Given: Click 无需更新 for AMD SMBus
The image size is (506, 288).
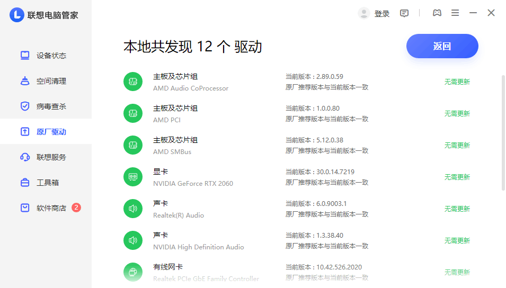Looking at the screenshot, I should coord(457,146).
